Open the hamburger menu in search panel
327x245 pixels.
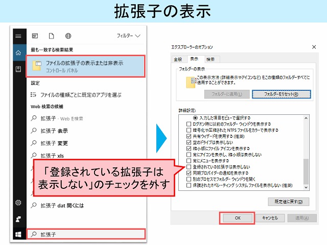click(18, 36)
